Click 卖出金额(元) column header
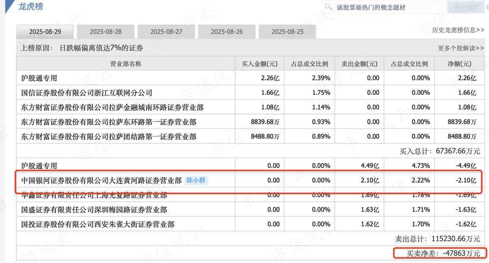489x263 pixels. point(359,64)
